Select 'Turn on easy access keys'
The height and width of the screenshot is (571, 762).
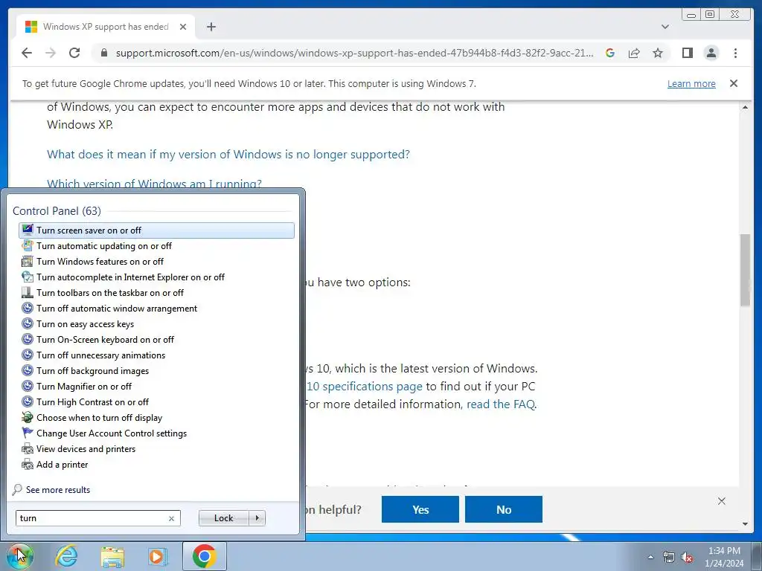tap(156, 324)
